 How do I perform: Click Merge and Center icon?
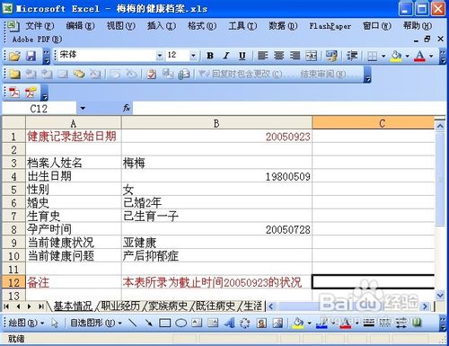click(312, 56)
